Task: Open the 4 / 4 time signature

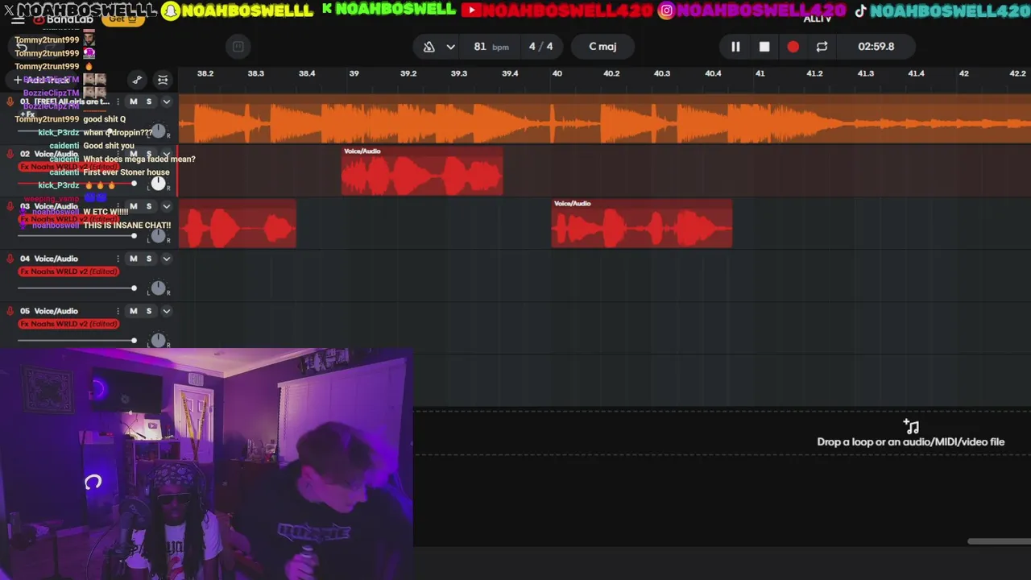Action: click(x=540, y=47)
